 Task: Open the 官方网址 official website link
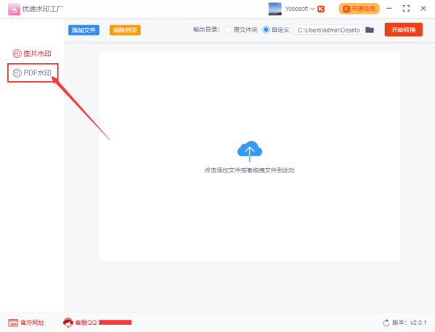point(26,323)
